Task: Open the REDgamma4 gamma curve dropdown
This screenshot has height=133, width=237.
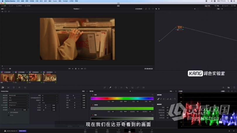Action: coord(18,105)
